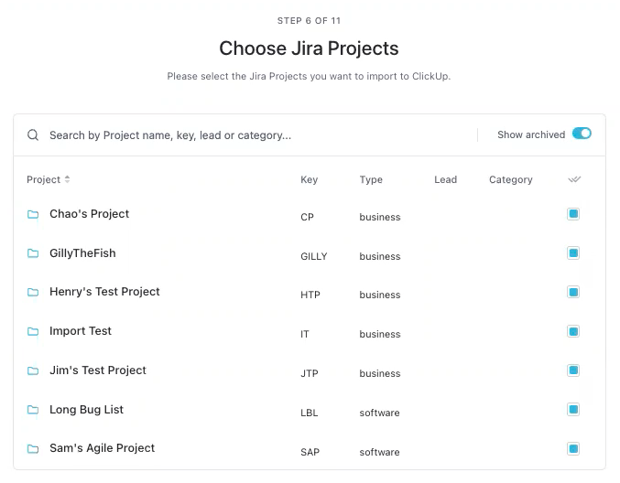620x483 pixels.
Task: Click the Type column header
Action: click(x=371, y=180)
